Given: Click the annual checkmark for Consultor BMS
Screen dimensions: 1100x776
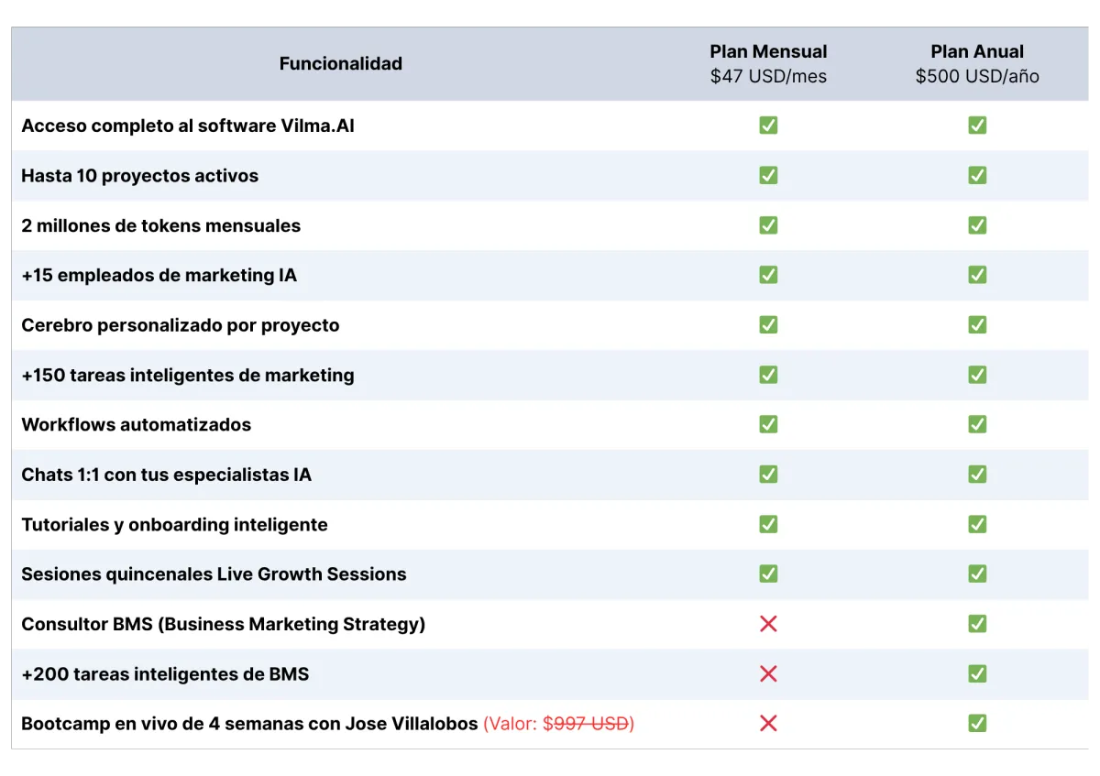Looking at the screenshot, I should 977,624.
